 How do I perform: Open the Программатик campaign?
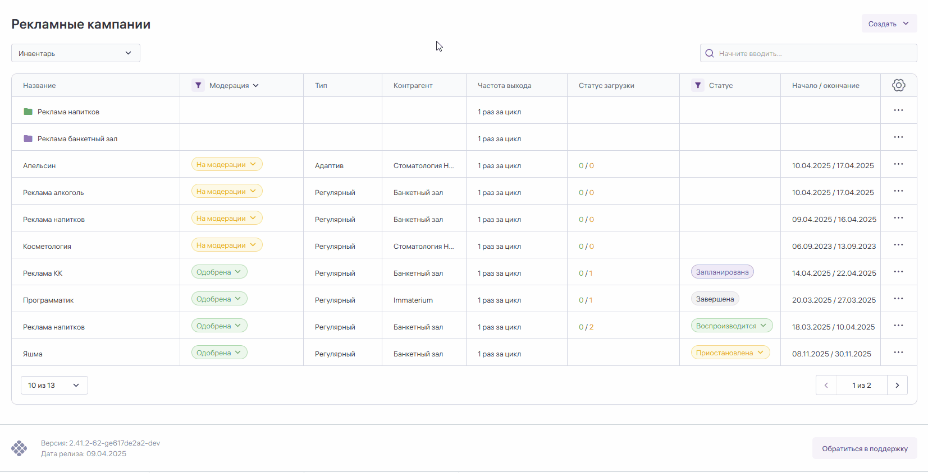pos(48,300)
